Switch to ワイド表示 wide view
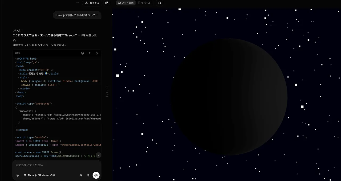 click(x=126, y=3)
